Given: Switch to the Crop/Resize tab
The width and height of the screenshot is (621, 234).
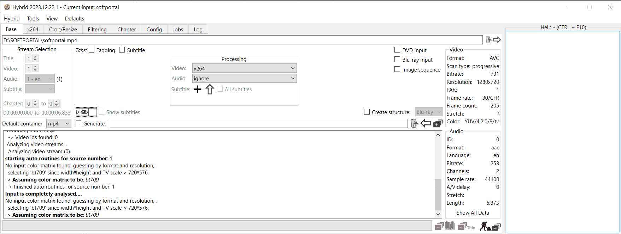Looking at the screenshot, I should coord(63,30).
